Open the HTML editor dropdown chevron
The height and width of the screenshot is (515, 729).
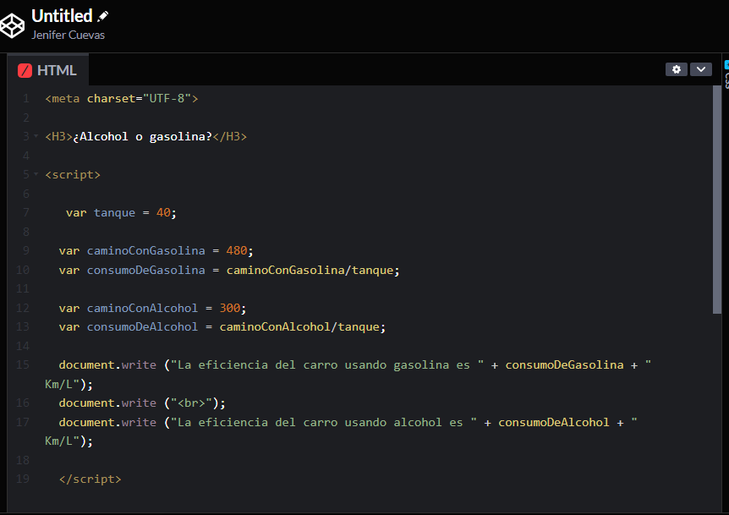pyautogui.click(x=700, y=69)
